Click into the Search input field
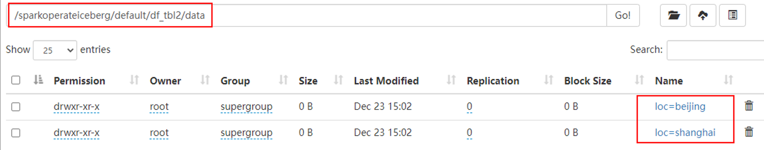 (x=715, y=50)
